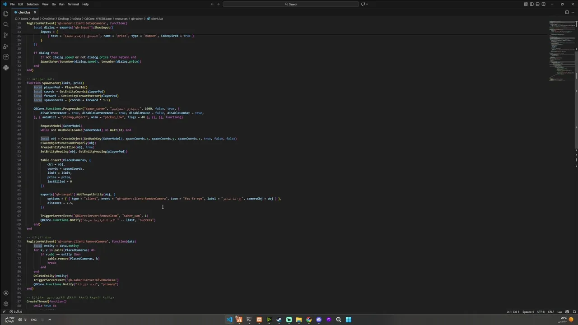Image resolution: width=578 pixels, height=325 pixels.
Task: Split the editor to the right
Action: coord(567,12)
